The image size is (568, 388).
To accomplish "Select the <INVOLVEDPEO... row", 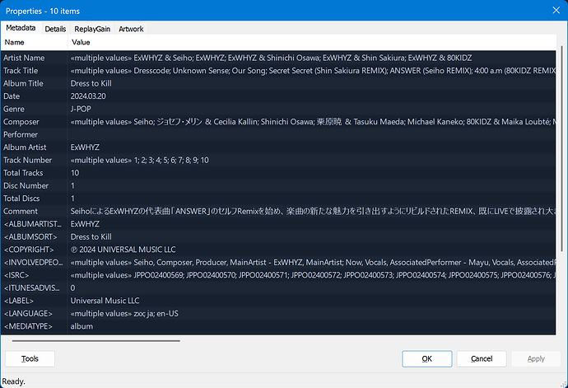I will tap(278, 262).
